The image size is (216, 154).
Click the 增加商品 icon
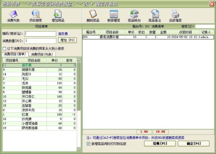pyautogui.click(x=58, y=14)
